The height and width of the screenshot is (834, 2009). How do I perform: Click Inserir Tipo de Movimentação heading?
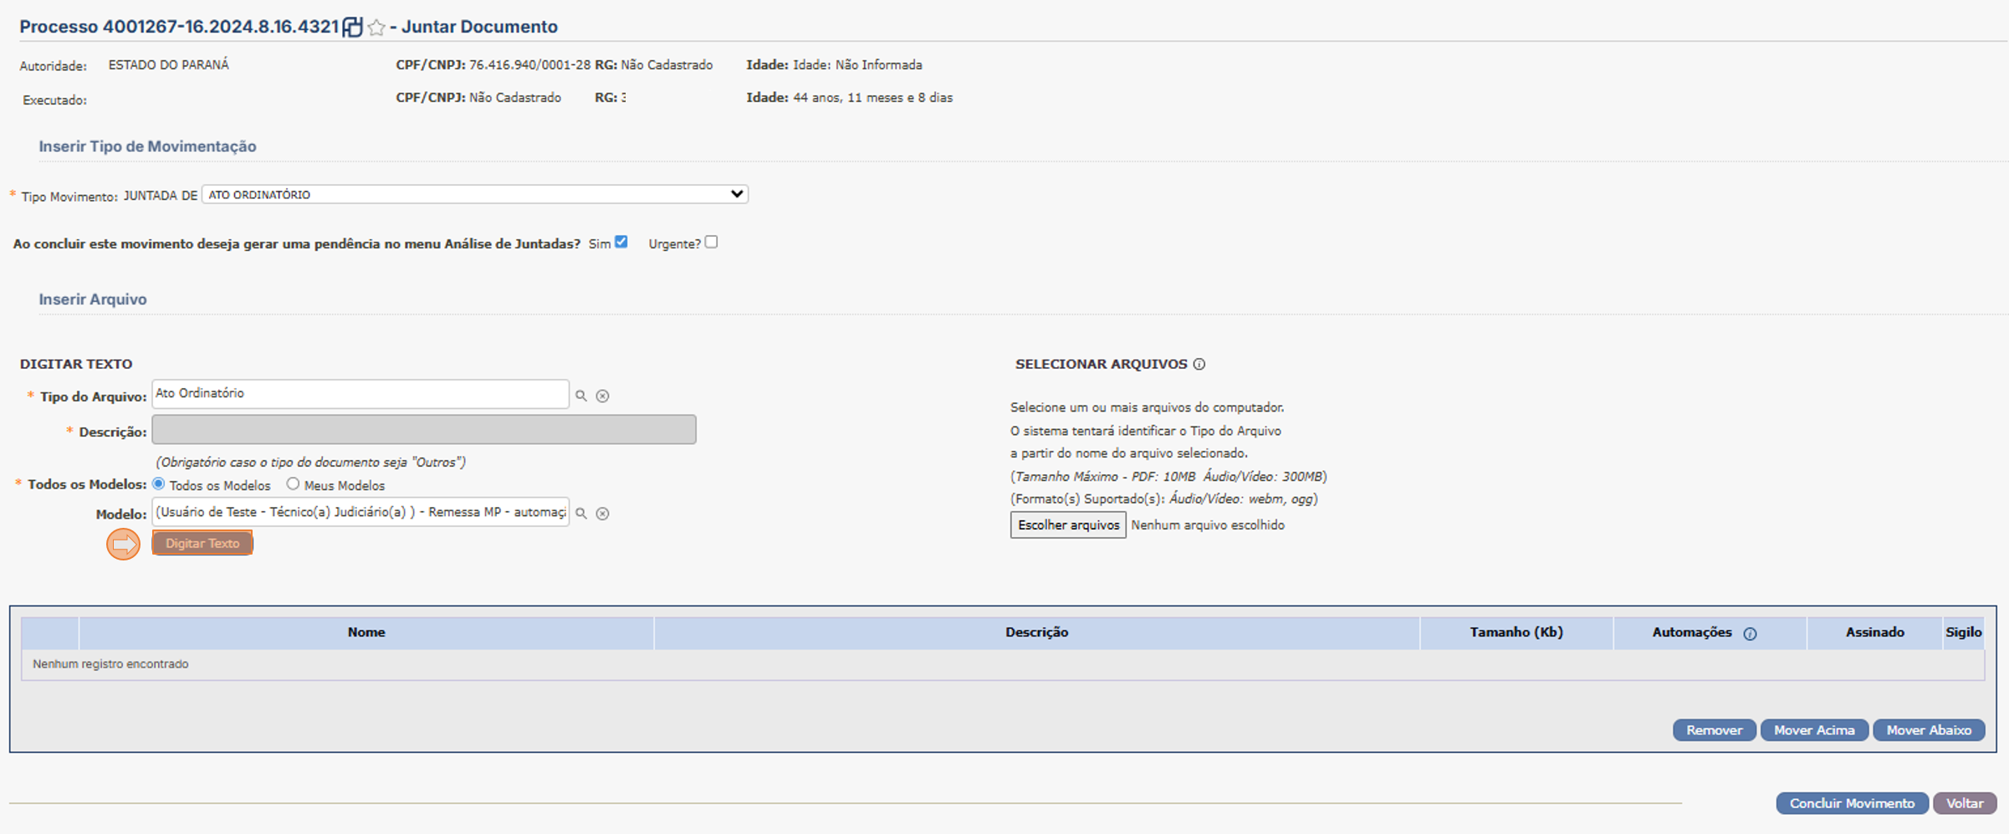click(x=147, y=146)
